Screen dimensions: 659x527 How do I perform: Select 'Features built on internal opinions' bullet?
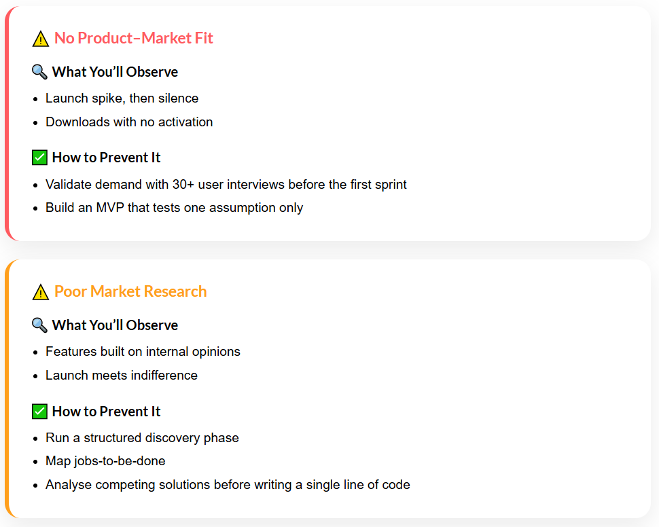143,352
